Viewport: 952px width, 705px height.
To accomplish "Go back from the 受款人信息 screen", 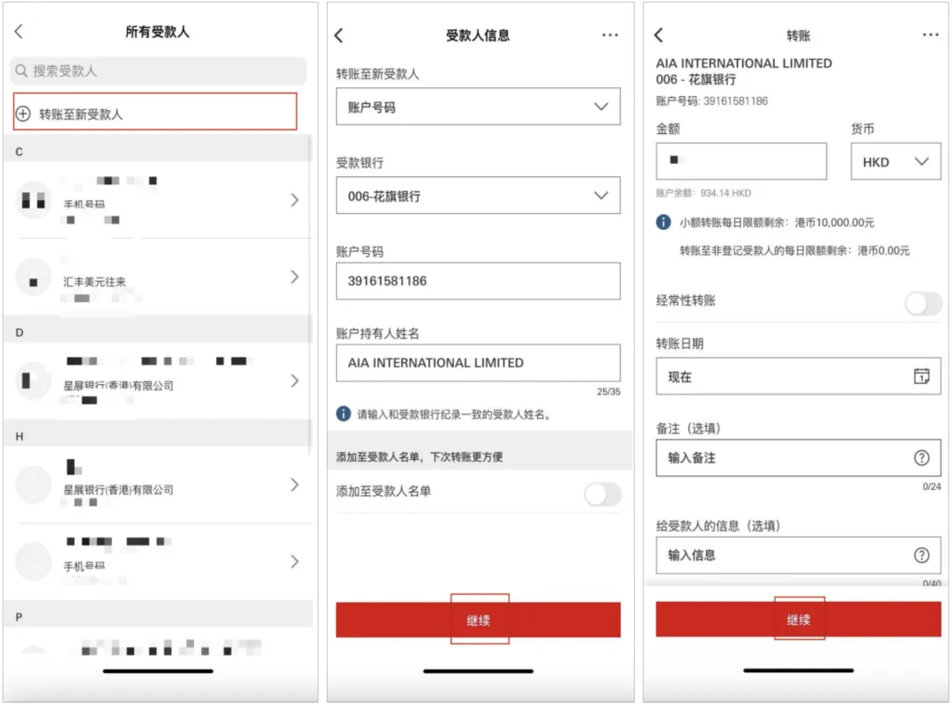I will point(338,35).
